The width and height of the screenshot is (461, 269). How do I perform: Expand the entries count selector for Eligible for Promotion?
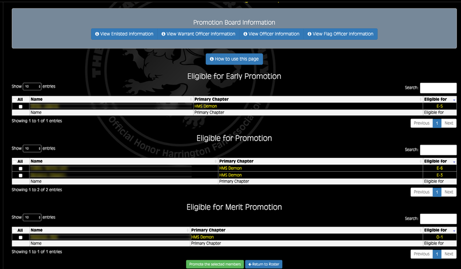point(32,148)
